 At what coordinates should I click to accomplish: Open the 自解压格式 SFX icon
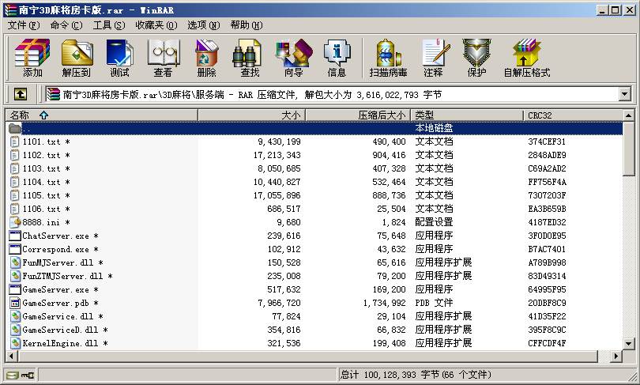click(x=526, y=58)
